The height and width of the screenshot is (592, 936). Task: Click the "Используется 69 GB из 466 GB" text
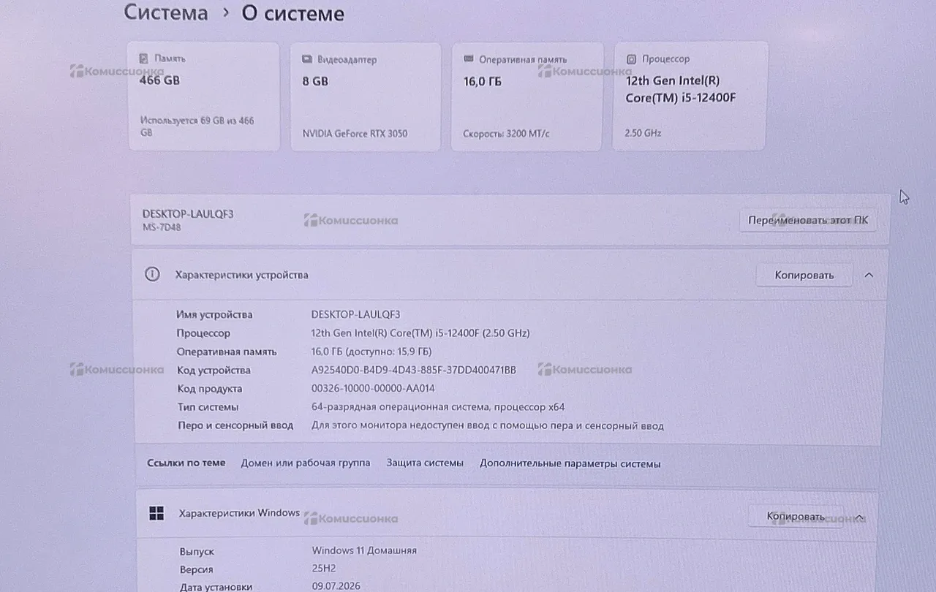(x=197, y=126)
